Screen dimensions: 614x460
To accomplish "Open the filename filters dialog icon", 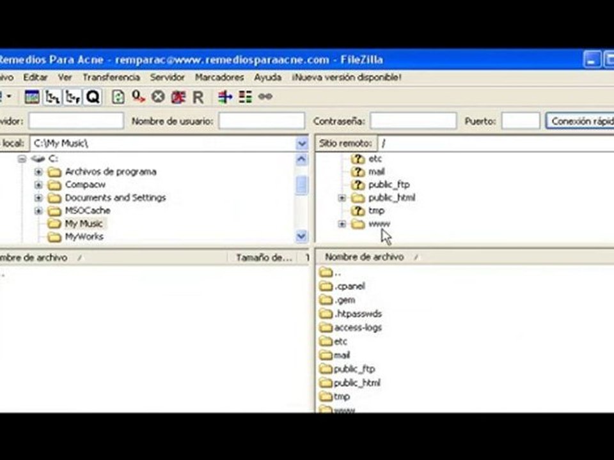I will (225, 96).
